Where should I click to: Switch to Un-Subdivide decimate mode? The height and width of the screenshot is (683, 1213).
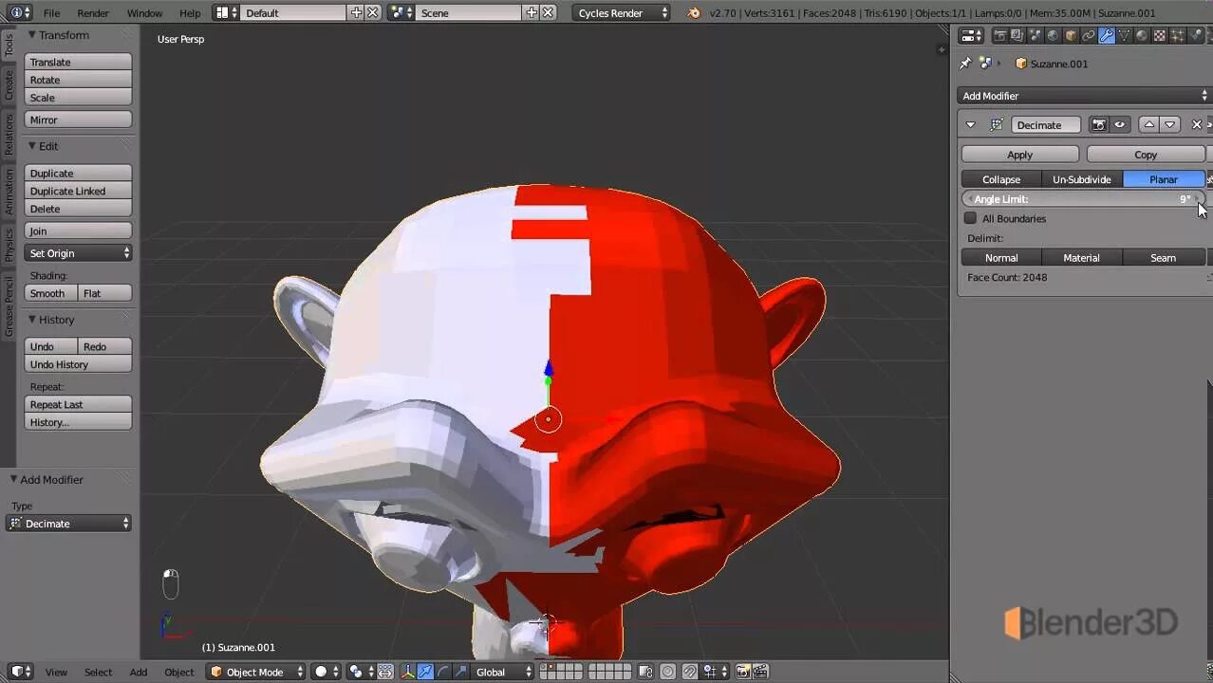point(1081,179)
